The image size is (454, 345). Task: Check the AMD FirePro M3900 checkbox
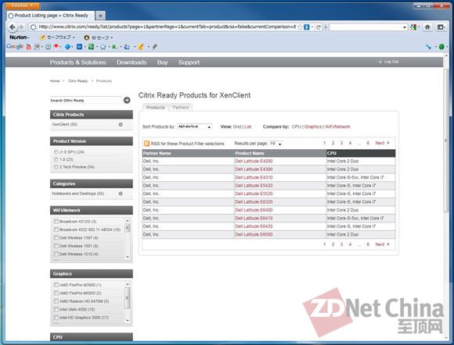56,285
